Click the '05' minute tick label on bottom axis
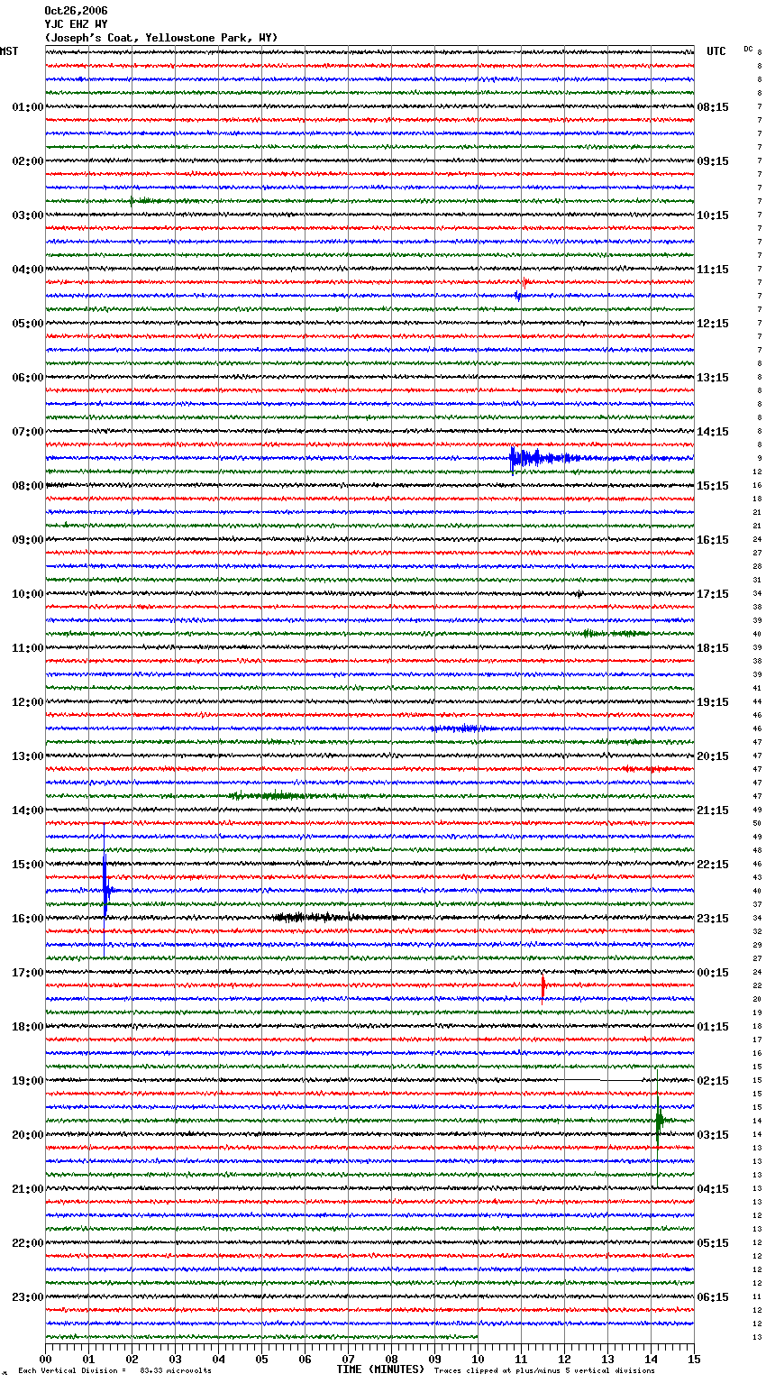The image size is (766, 1383). [x=261, y=1359]
